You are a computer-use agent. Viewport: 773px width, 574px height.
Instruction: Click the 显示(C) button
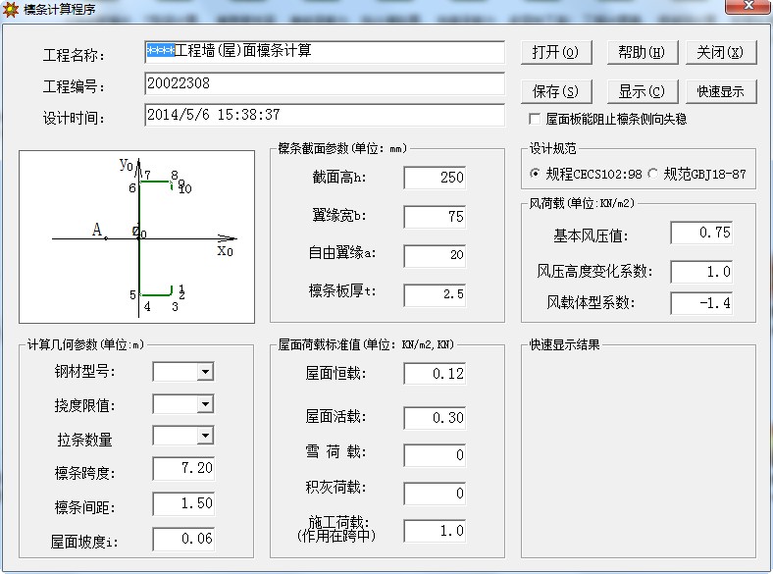[643, 91]
